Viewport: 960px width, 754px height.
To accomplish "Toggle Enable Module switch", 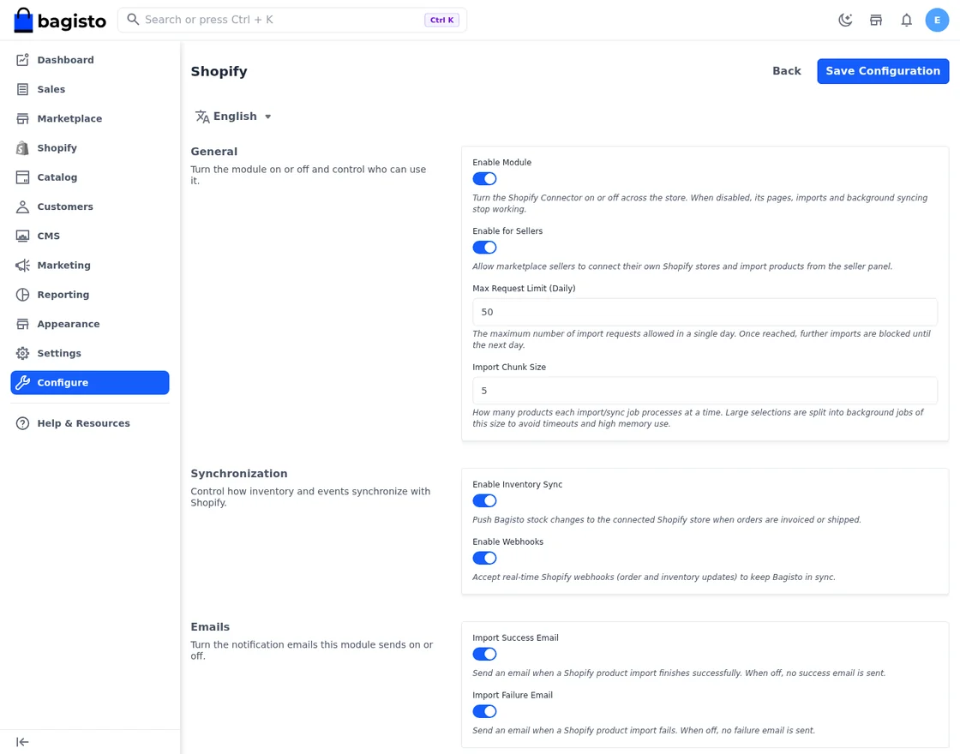I will pos(484,179).
